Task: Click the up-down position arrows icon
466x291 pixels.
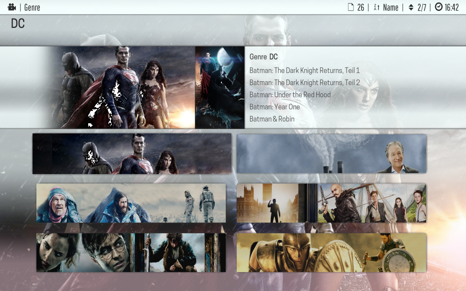Action: tap(411, 7)
